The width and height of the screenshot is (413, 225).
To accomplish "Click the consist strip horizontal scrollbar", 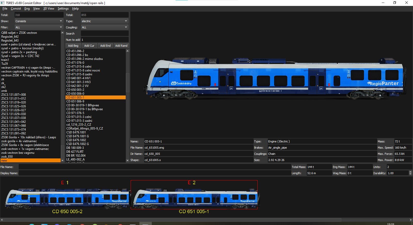I will [172, 220].
